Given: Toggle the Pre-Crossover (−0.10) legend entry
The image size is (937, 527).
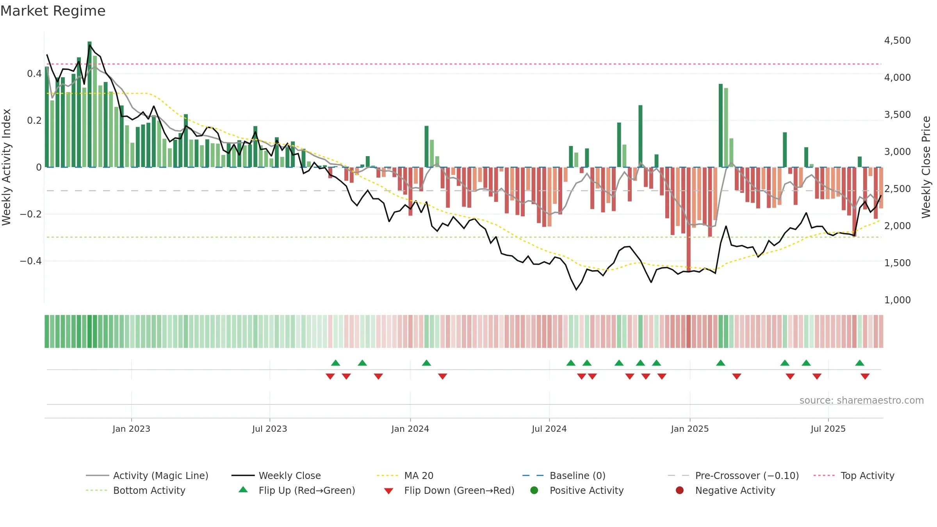Looking at the screenshot, I should click(733, 475).
